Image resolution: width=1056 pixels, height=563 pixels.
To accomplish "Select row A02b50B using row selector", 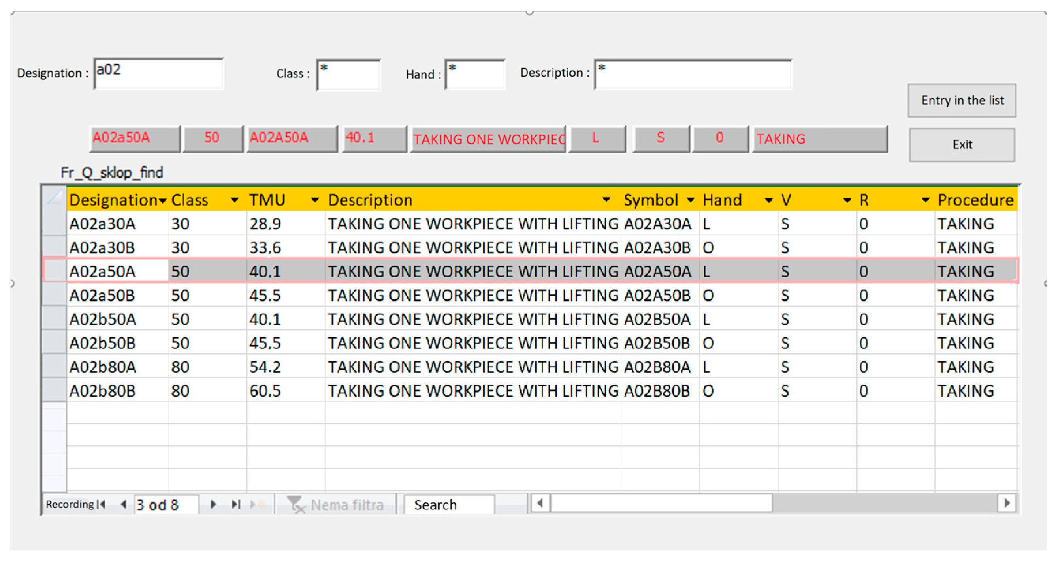I will [55, 343].
